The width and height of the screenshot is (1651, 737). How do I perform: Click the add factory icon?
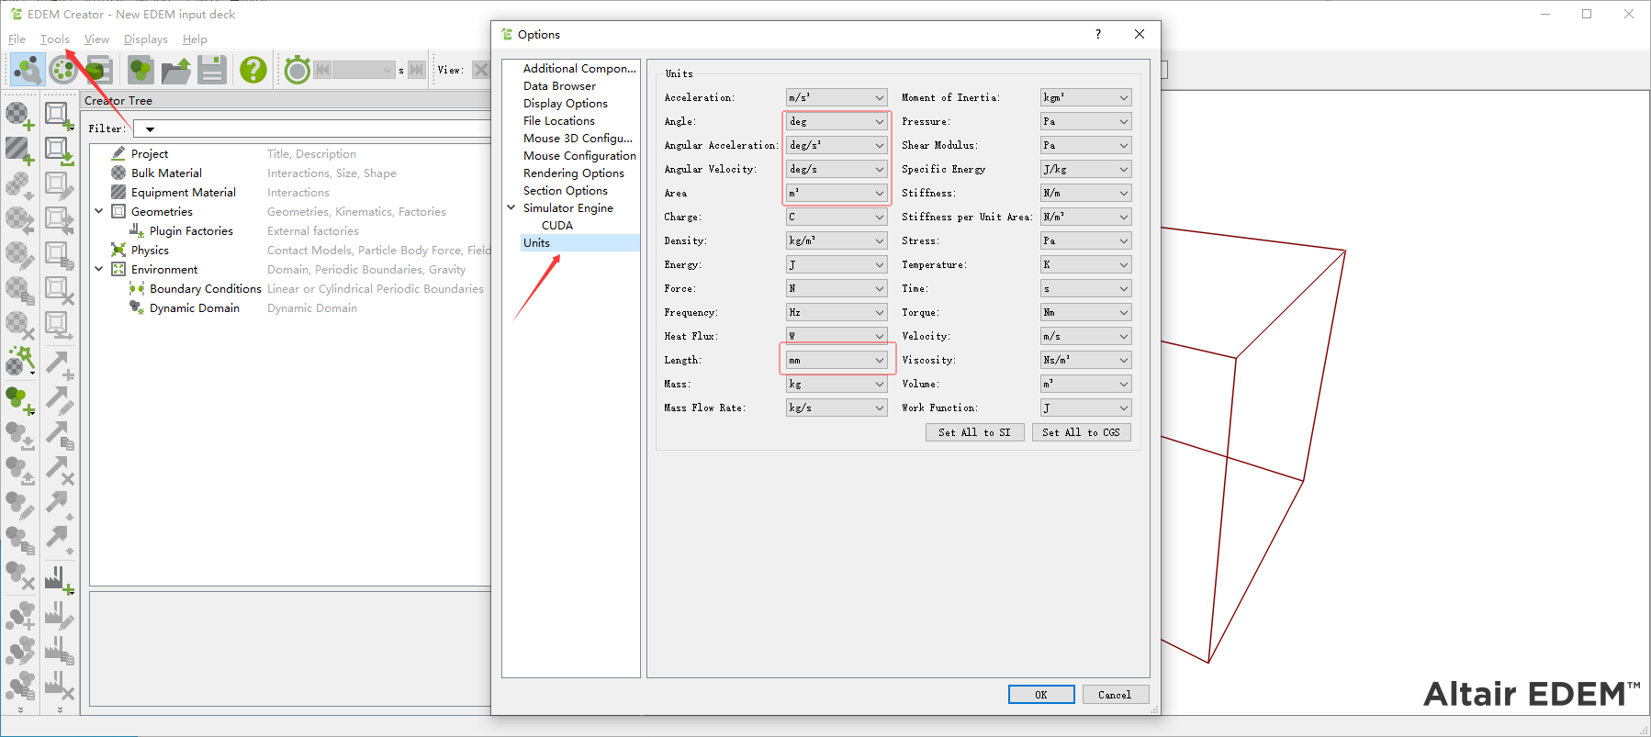tap(60, 580)
